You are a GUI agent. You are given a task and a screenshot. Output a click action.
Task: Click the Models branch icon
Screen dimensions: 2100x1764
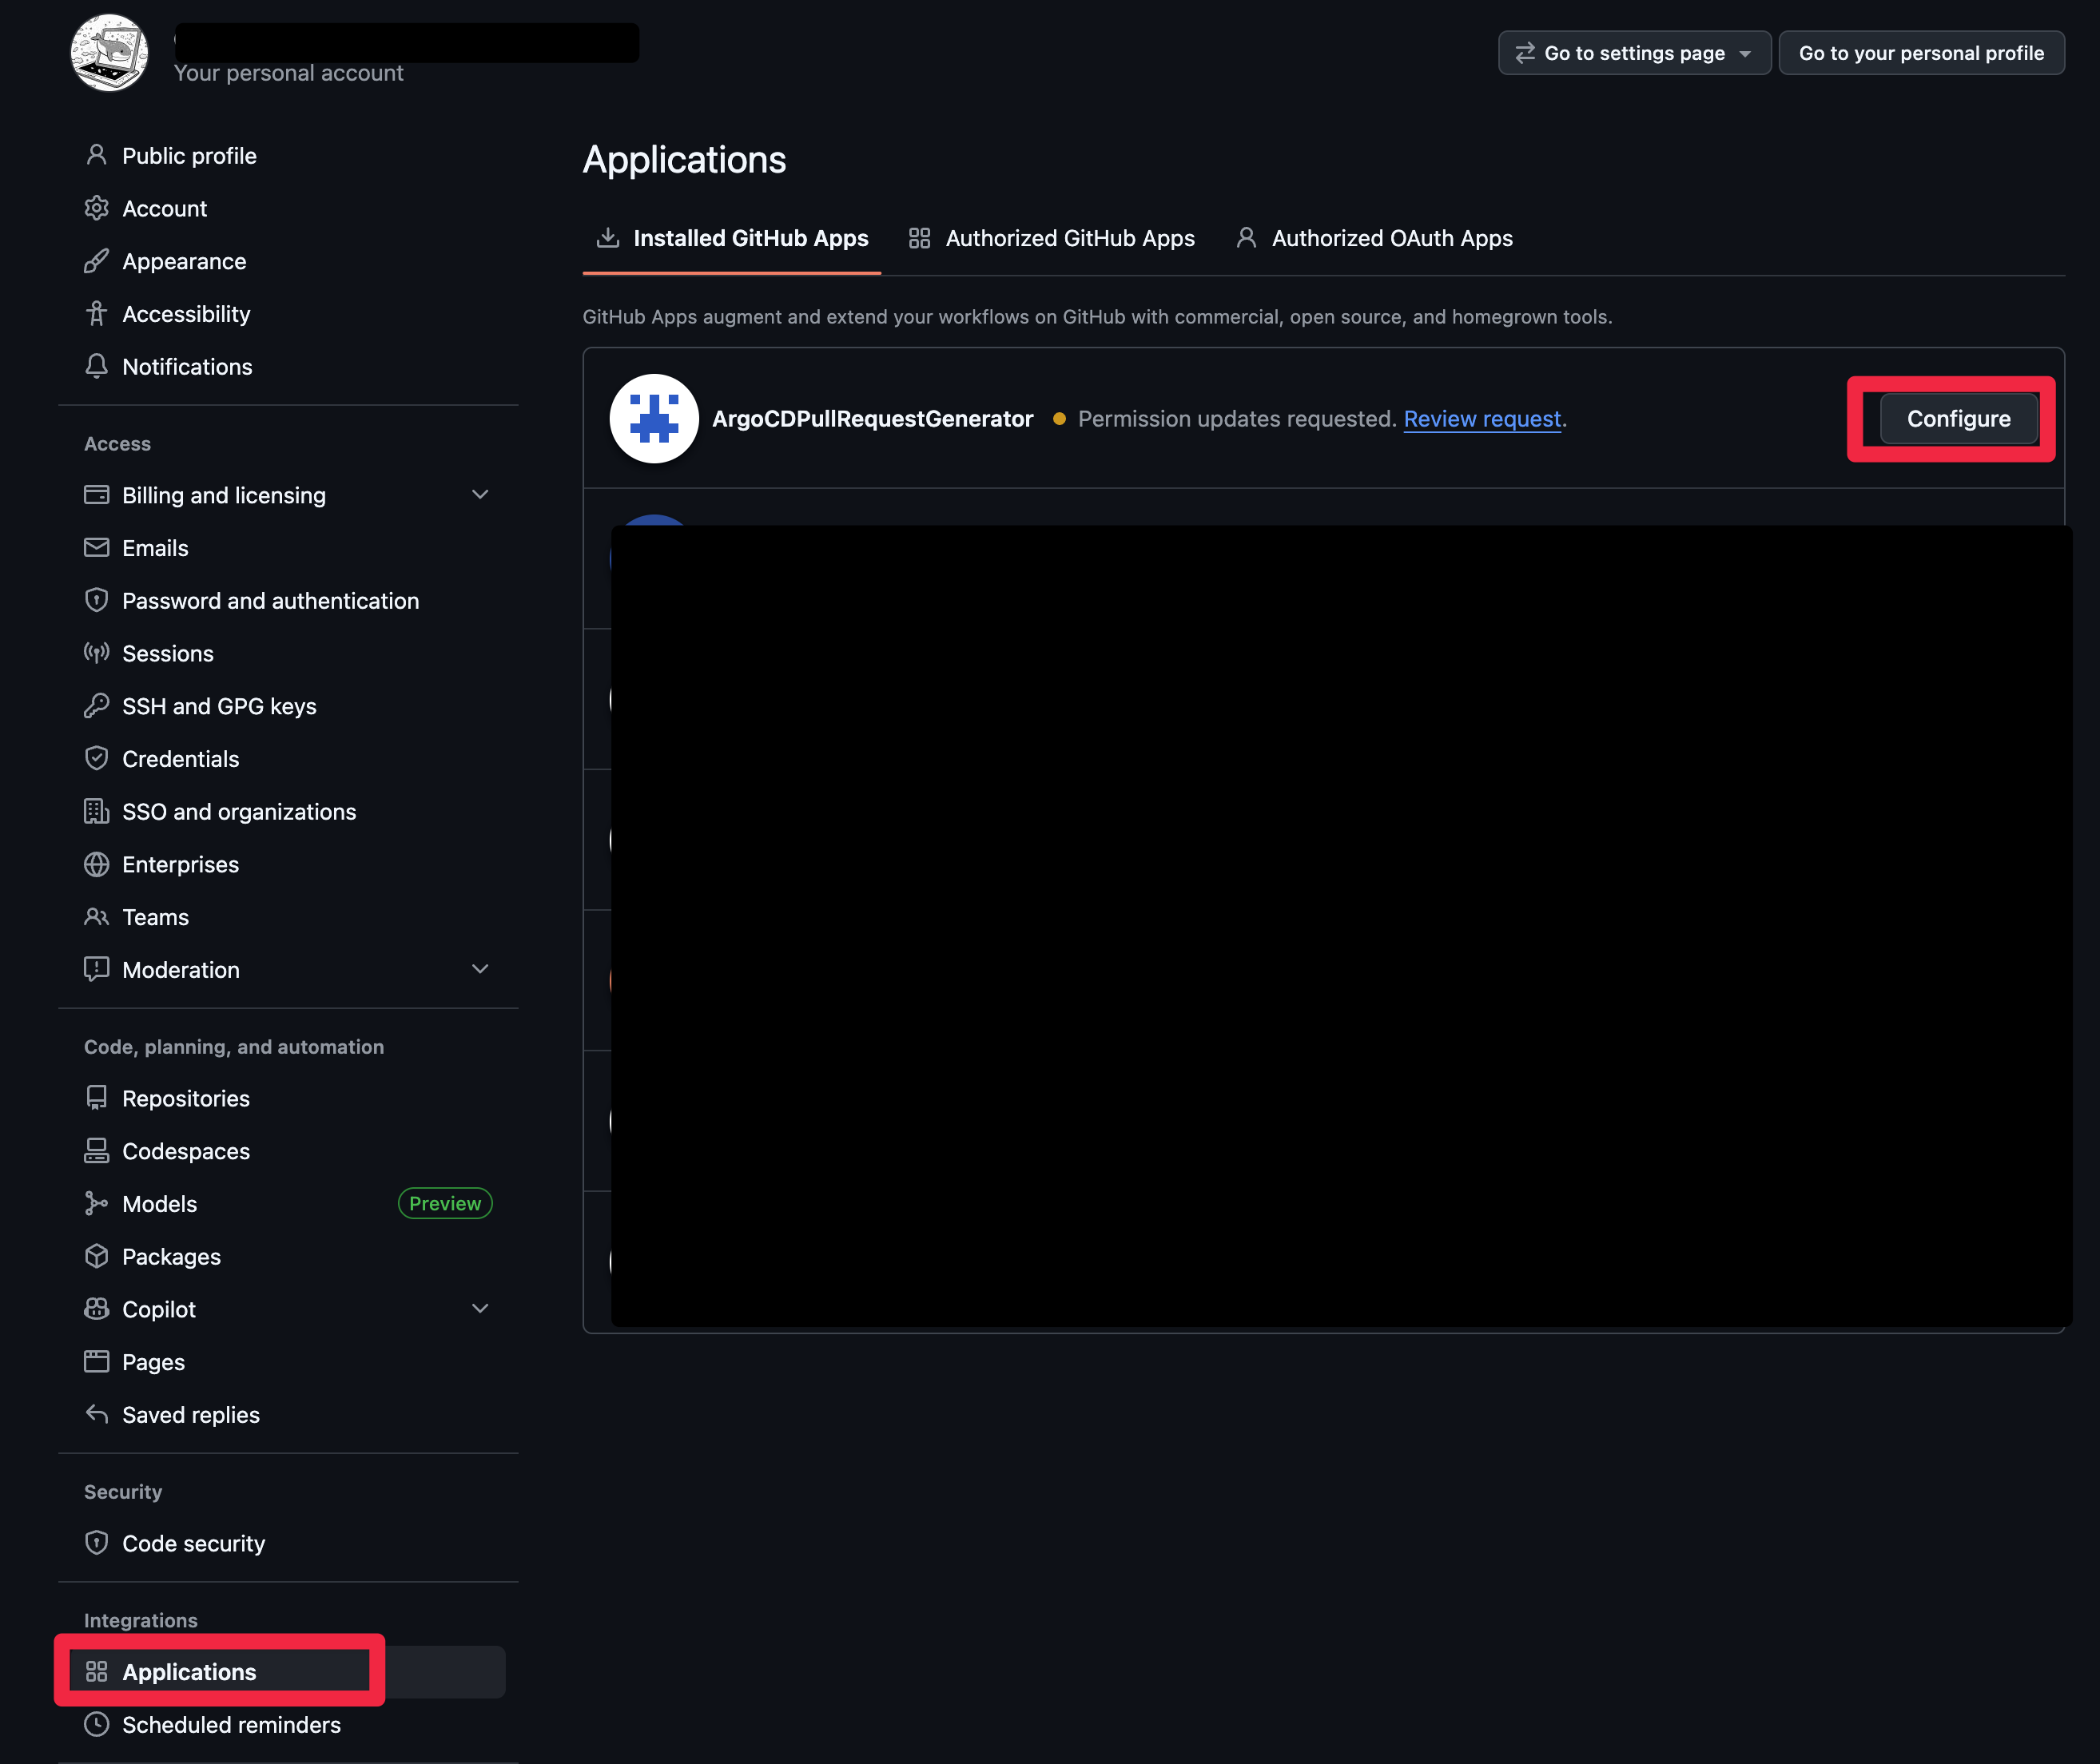[x=96, y=1203]
